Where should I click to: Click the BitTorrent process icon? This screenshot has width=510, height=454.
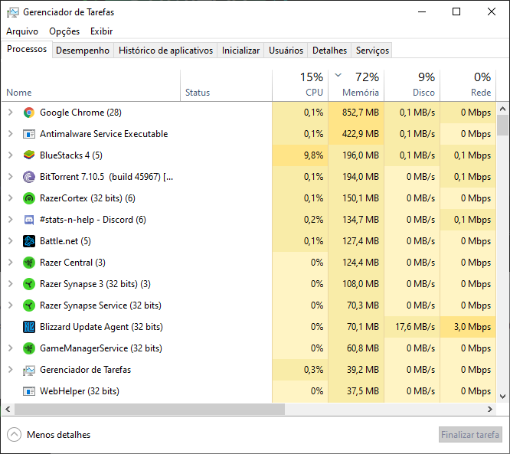point(29,177)
